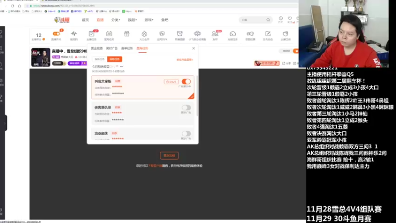Expand the 分类 dropdown menu
This screenshot has width=396, height=223.
116,20
